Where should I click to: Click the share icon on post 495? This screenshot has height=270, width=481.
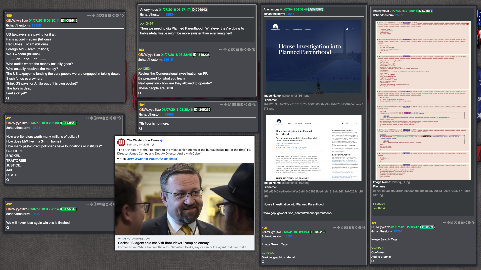pos(356,228)
